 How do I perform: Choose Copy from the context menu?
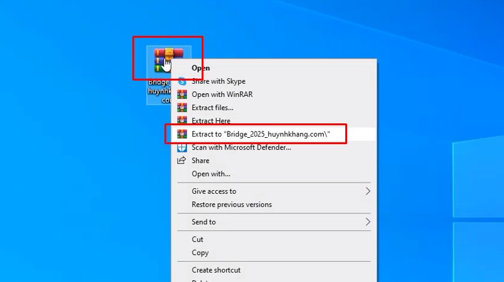pyautogui.click(x=200, y=252)
